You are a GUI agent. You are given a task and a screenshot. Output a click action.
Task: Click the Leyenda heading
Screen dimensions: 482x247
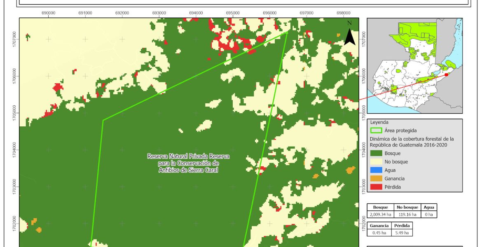coord(379,123)
